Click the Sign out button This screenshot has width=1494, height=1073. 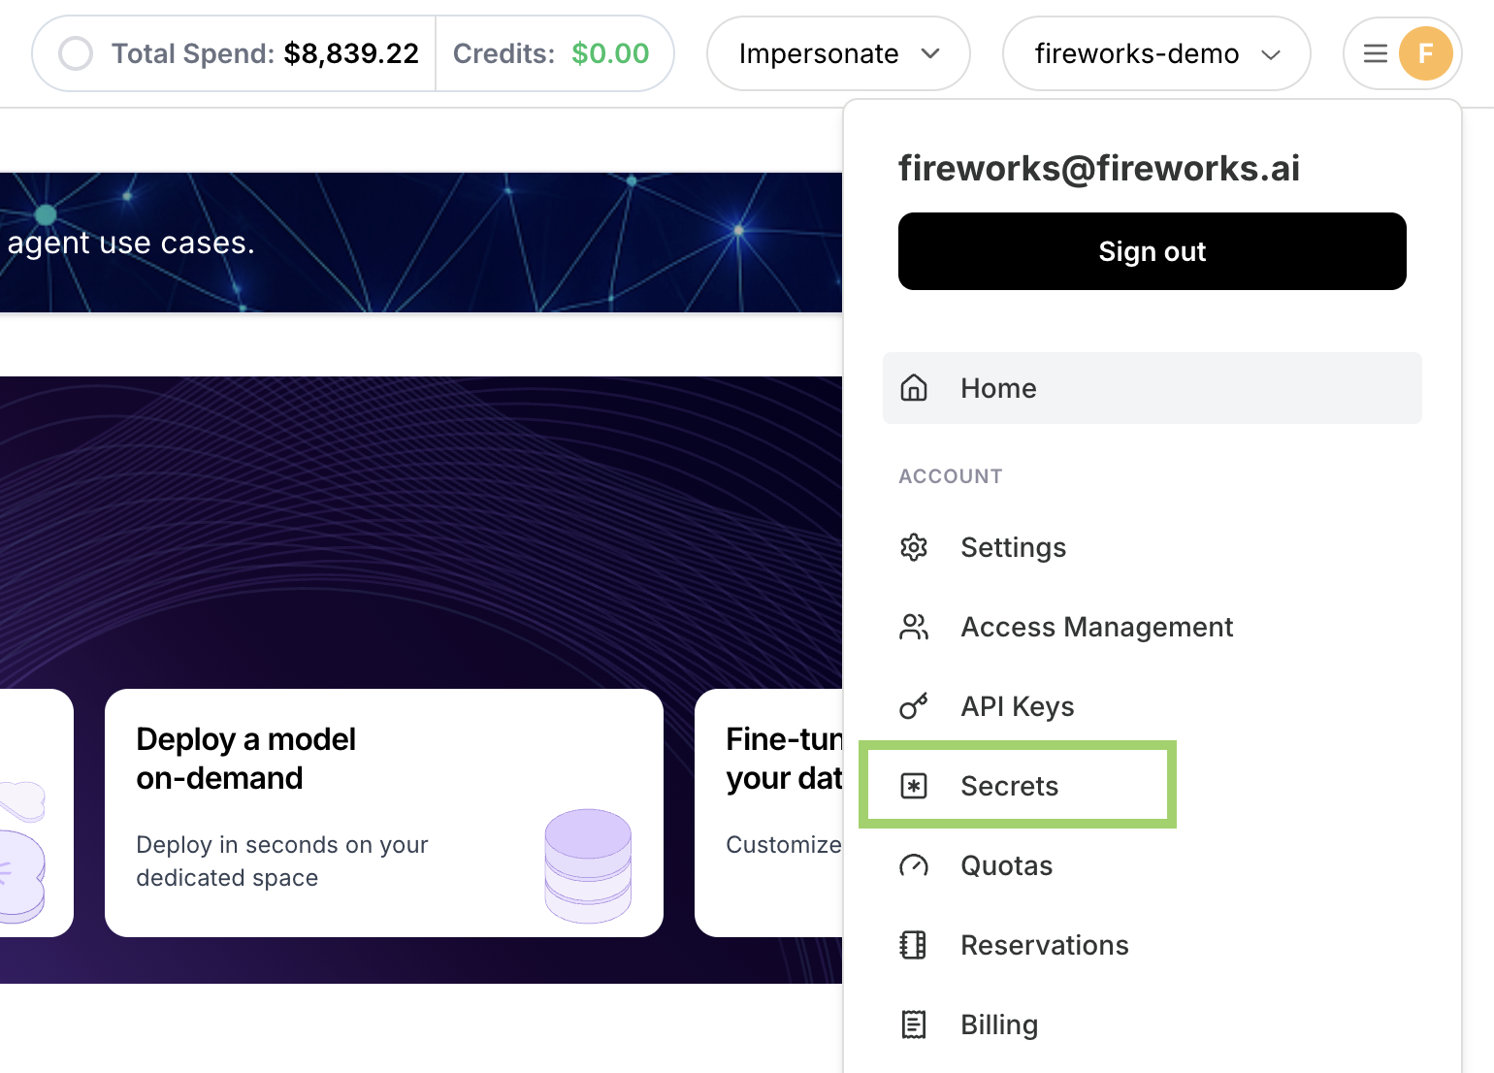tap(1153, 251)
